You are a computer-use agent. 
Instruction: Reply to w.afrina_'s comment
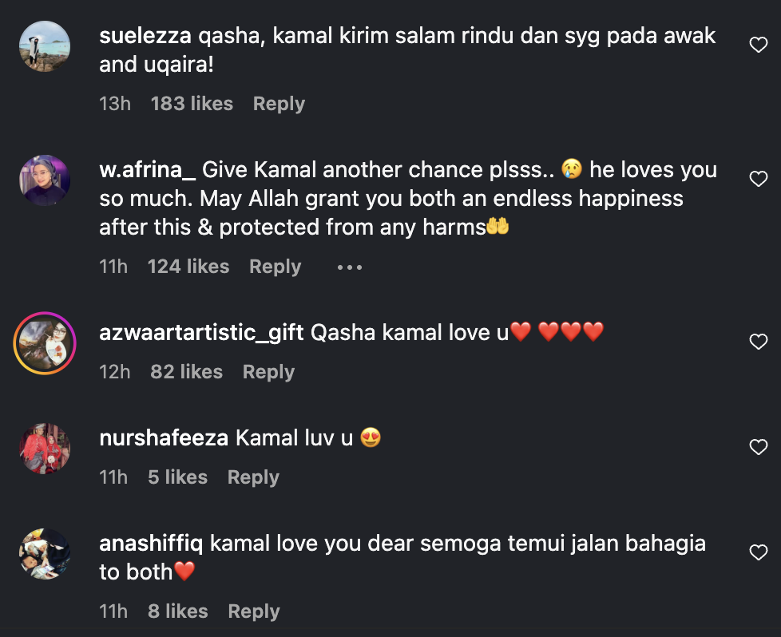point(275,267)
